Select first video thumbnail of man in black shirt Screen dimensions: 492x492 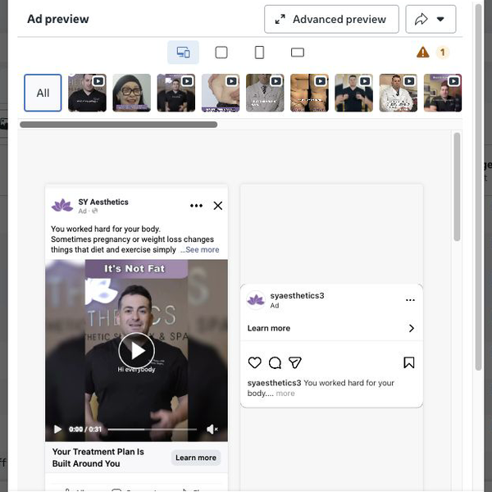[87, 93]
